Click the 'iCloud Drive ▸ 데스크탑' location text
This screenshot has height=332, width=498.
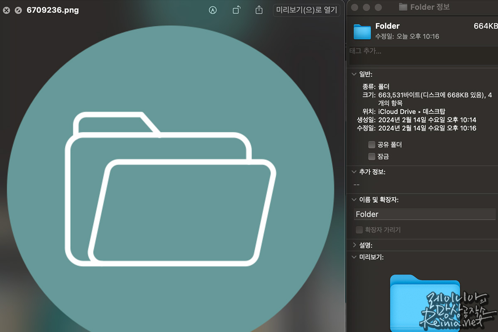point(412,112)
